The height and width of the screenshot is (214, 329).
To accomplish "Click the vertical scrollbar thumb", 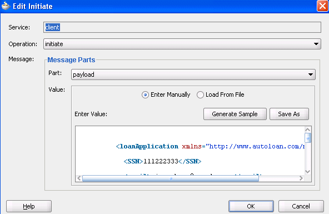I will click(x=307, y=138).
